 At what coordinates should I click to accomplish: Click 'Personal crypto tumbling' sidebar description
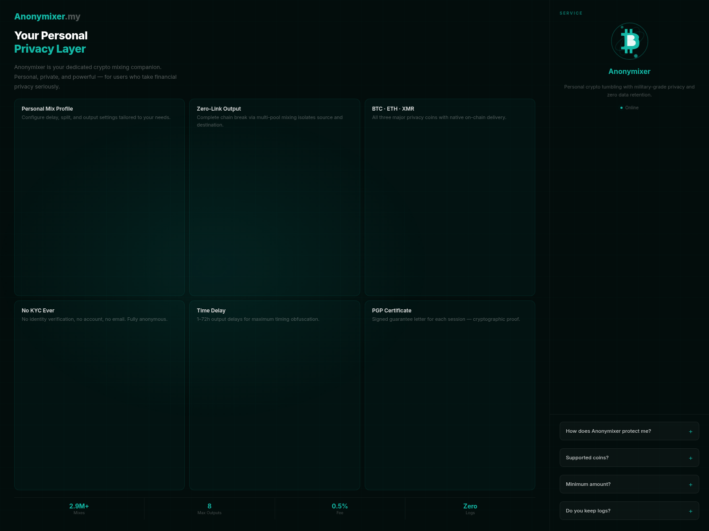629,91
